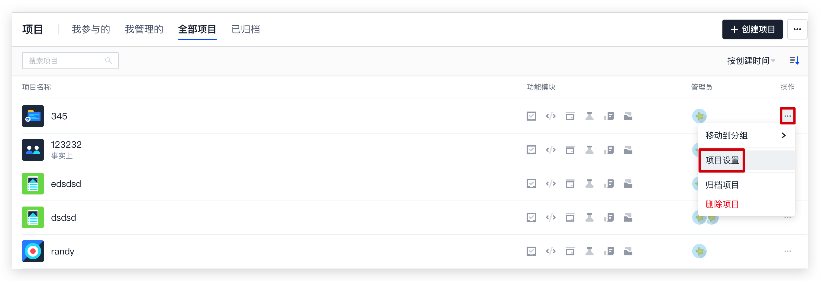This screenshot has height=281, width=820.
Task: Expand the 按创建时间 sort dropdown
Action: pos(751,60)
